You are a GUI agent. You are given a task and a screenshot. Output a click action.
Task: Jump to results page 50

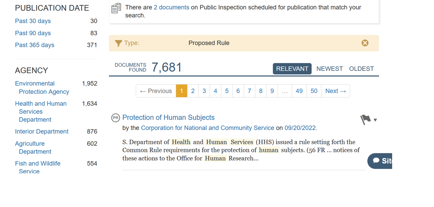313,91
